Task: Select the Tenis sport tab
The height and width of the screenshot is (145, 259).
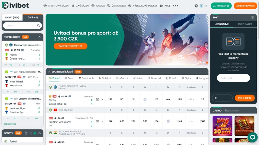Action: click(69, 78)
